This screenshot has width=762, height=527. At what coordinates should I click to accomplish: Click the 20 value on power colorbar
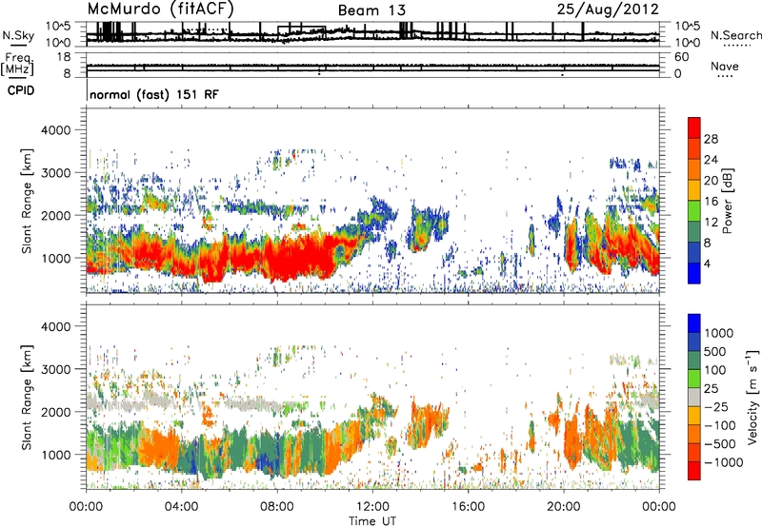click(x=711, y=181)
